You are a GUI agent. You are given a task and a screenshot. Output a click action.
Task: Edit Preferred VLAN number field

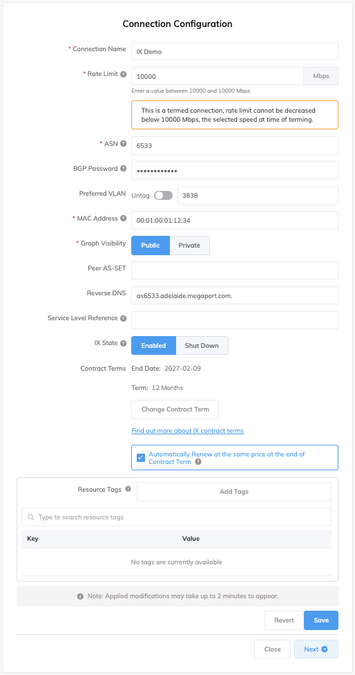pos(258,196)
